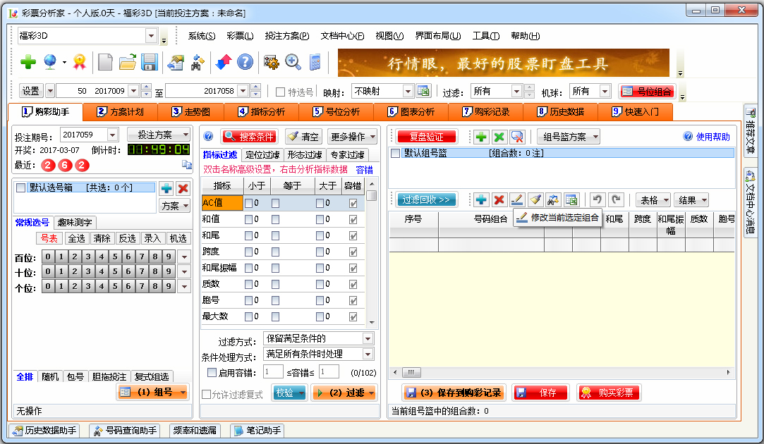
Task: Delete combination with red X icon
Action: [499, 199]
